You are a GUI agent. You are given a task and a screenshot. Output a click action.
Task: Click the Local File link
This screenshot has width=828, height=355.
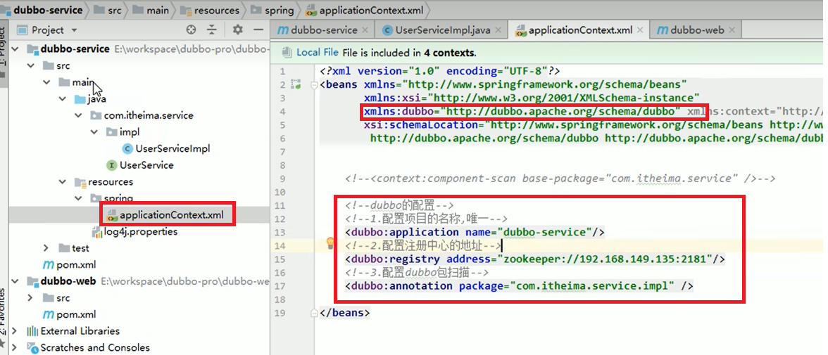318,53
